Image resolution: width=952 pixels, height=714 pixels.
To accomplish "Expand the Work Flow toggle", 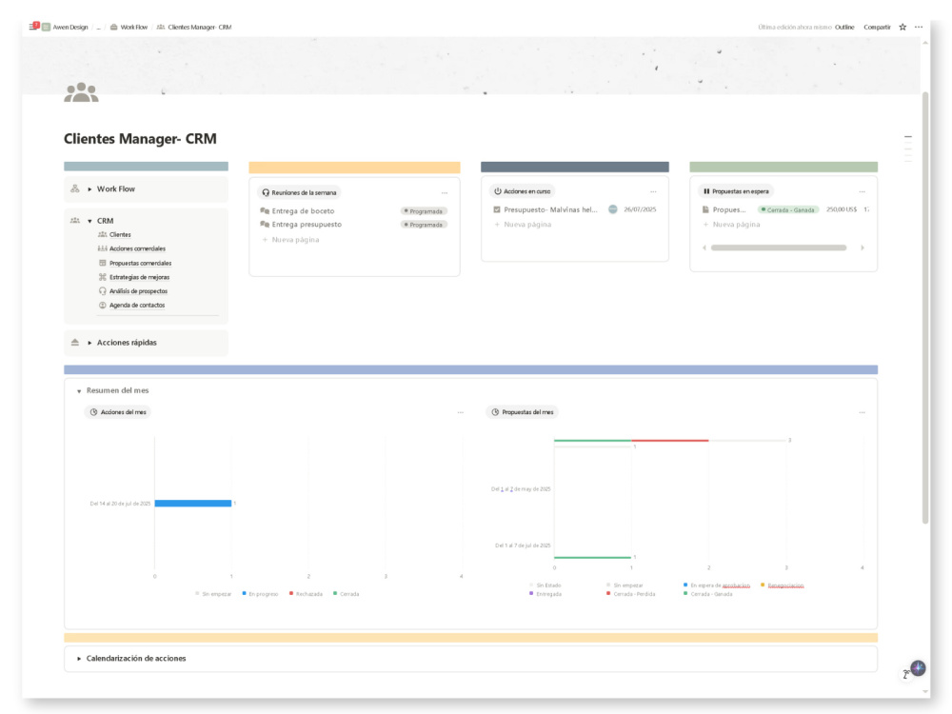I will (x=89, y=188).
